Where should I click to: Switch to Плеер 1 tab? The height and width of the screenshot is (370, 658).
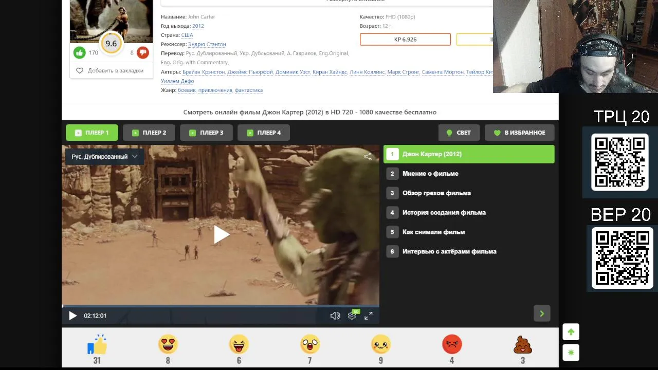point(92,133)
